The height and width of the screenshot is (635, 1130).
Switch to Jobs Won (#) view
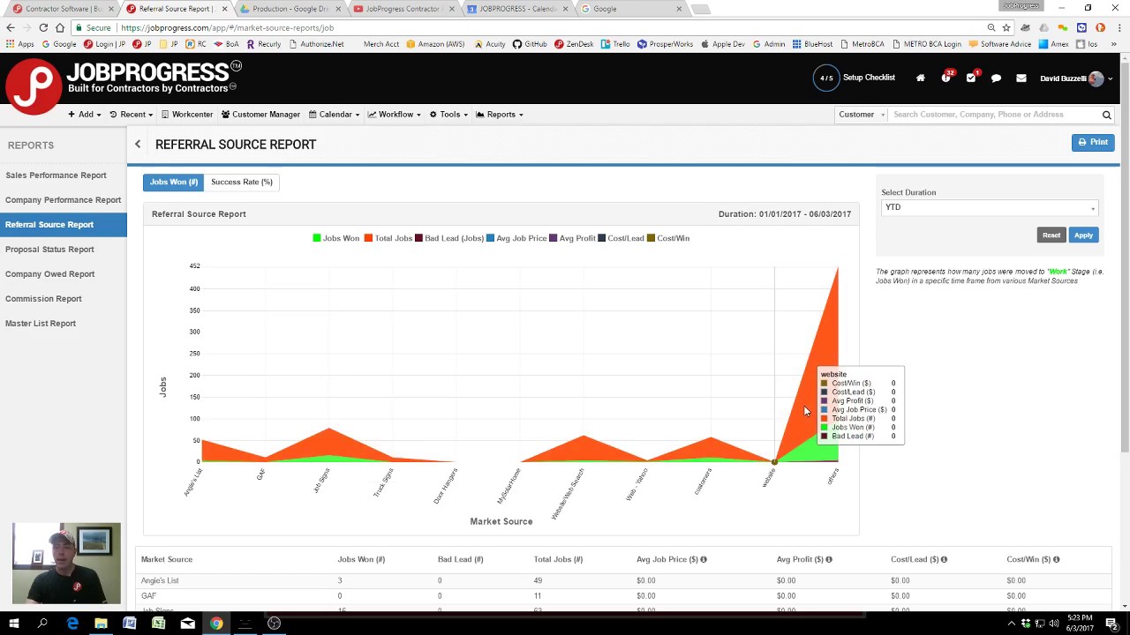pos(174,182)
